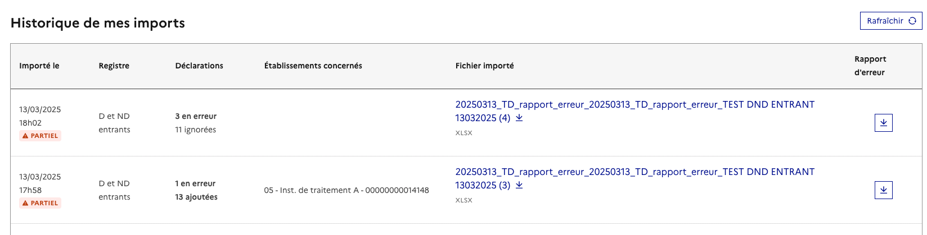
Task: Click download arrow beside file name ending (3)
Action: (519, 185)
